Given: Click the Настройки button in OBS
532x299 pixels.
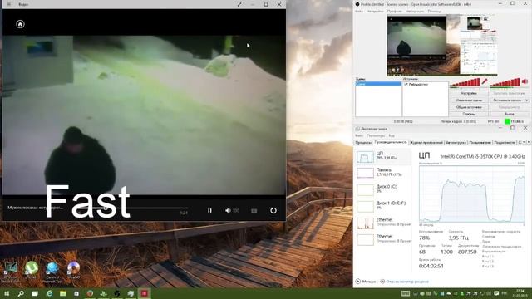Looking at the screenshot, I should pos(469,93).
